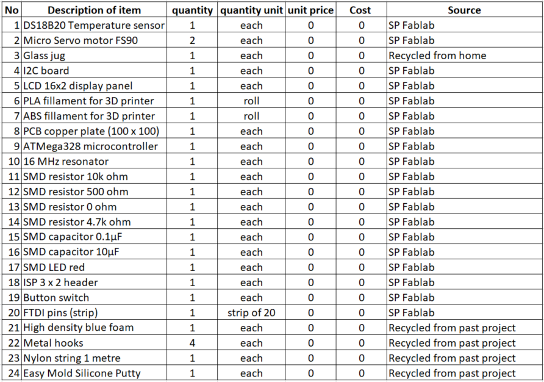Viewport: 544px width, 382px height.
Task: Select 'roll' unit for PLA fillament
Action: click(x=251, y=101)
